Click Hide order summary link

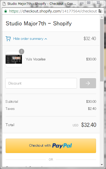click(x=28, y=39)
